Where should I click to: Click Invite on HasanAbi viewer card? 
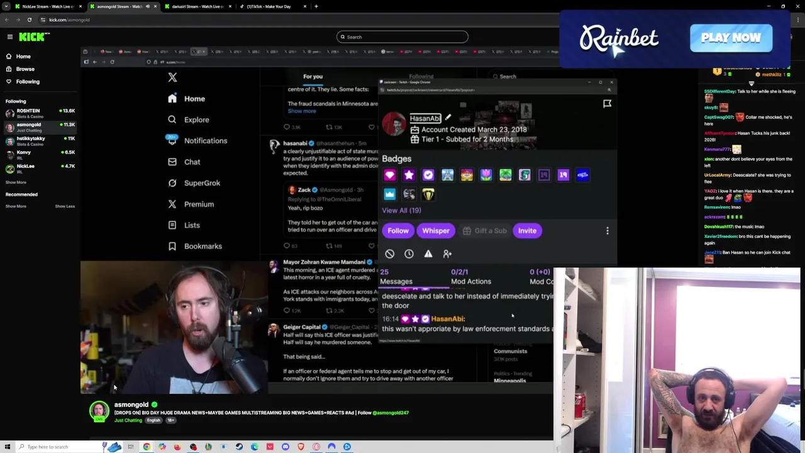coord(527,231)
